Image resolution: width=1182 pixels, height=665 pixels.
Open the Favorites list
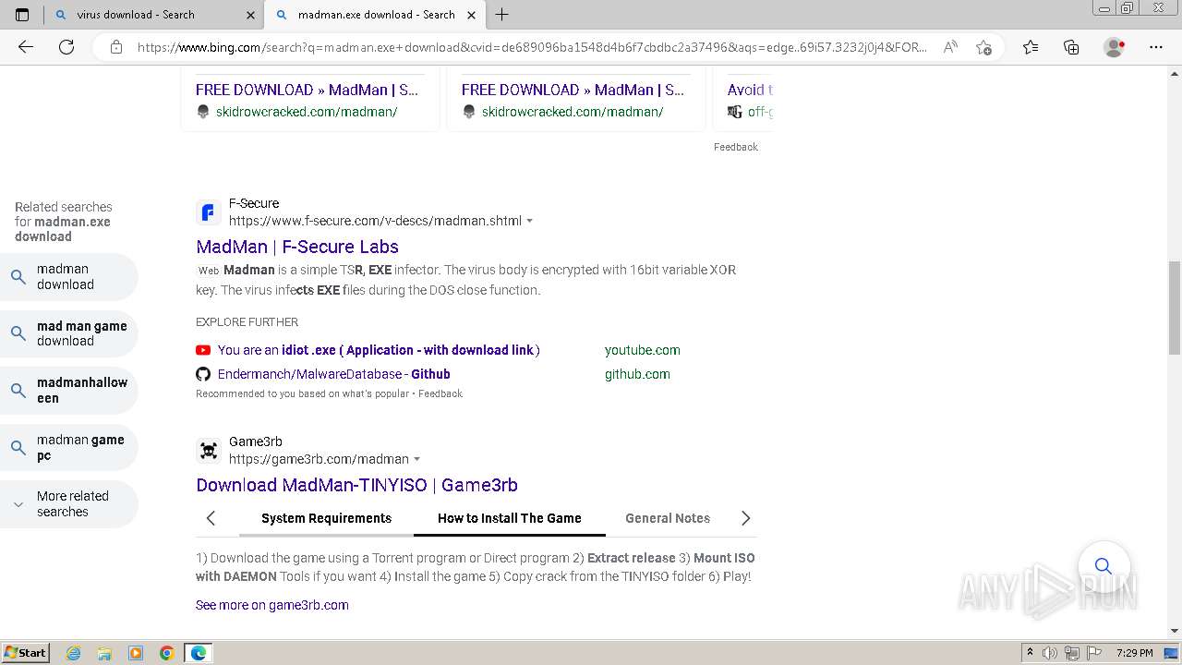click(1031, 47)
